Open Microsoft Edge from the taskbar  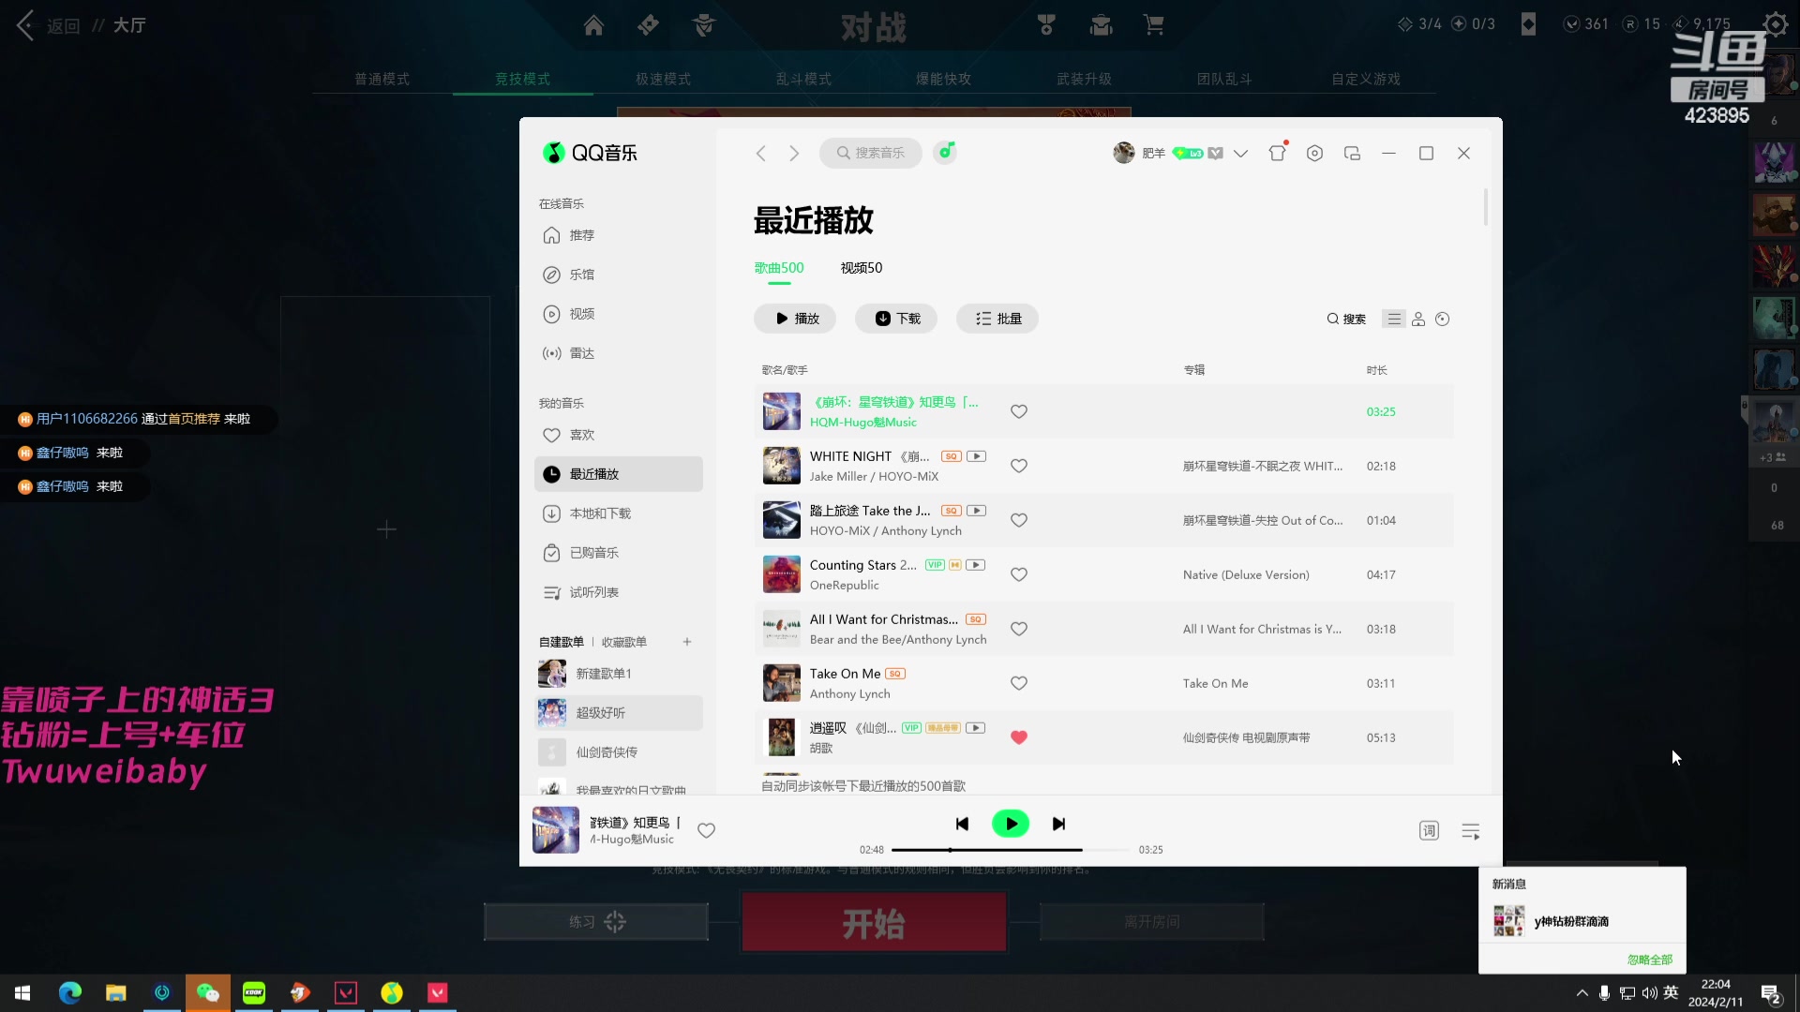70,992
